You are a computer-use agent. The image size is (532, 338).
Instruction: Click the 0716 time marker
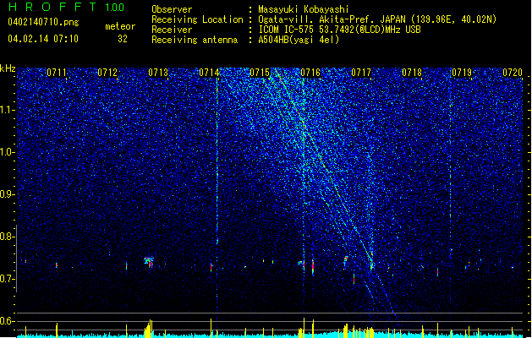click(x=310, y=73)
